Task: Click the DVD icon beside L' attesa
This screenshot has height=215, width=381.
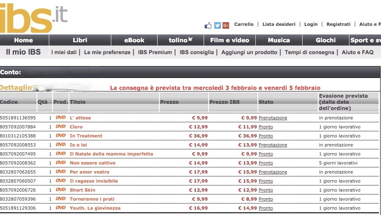Action: pos(60,118)
